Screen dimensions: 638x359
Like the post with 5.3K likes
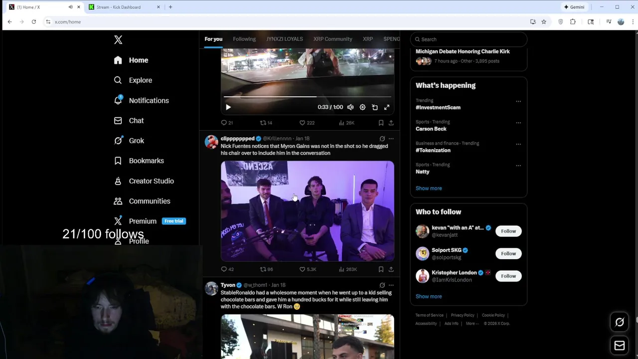click(x=308, y=269)
